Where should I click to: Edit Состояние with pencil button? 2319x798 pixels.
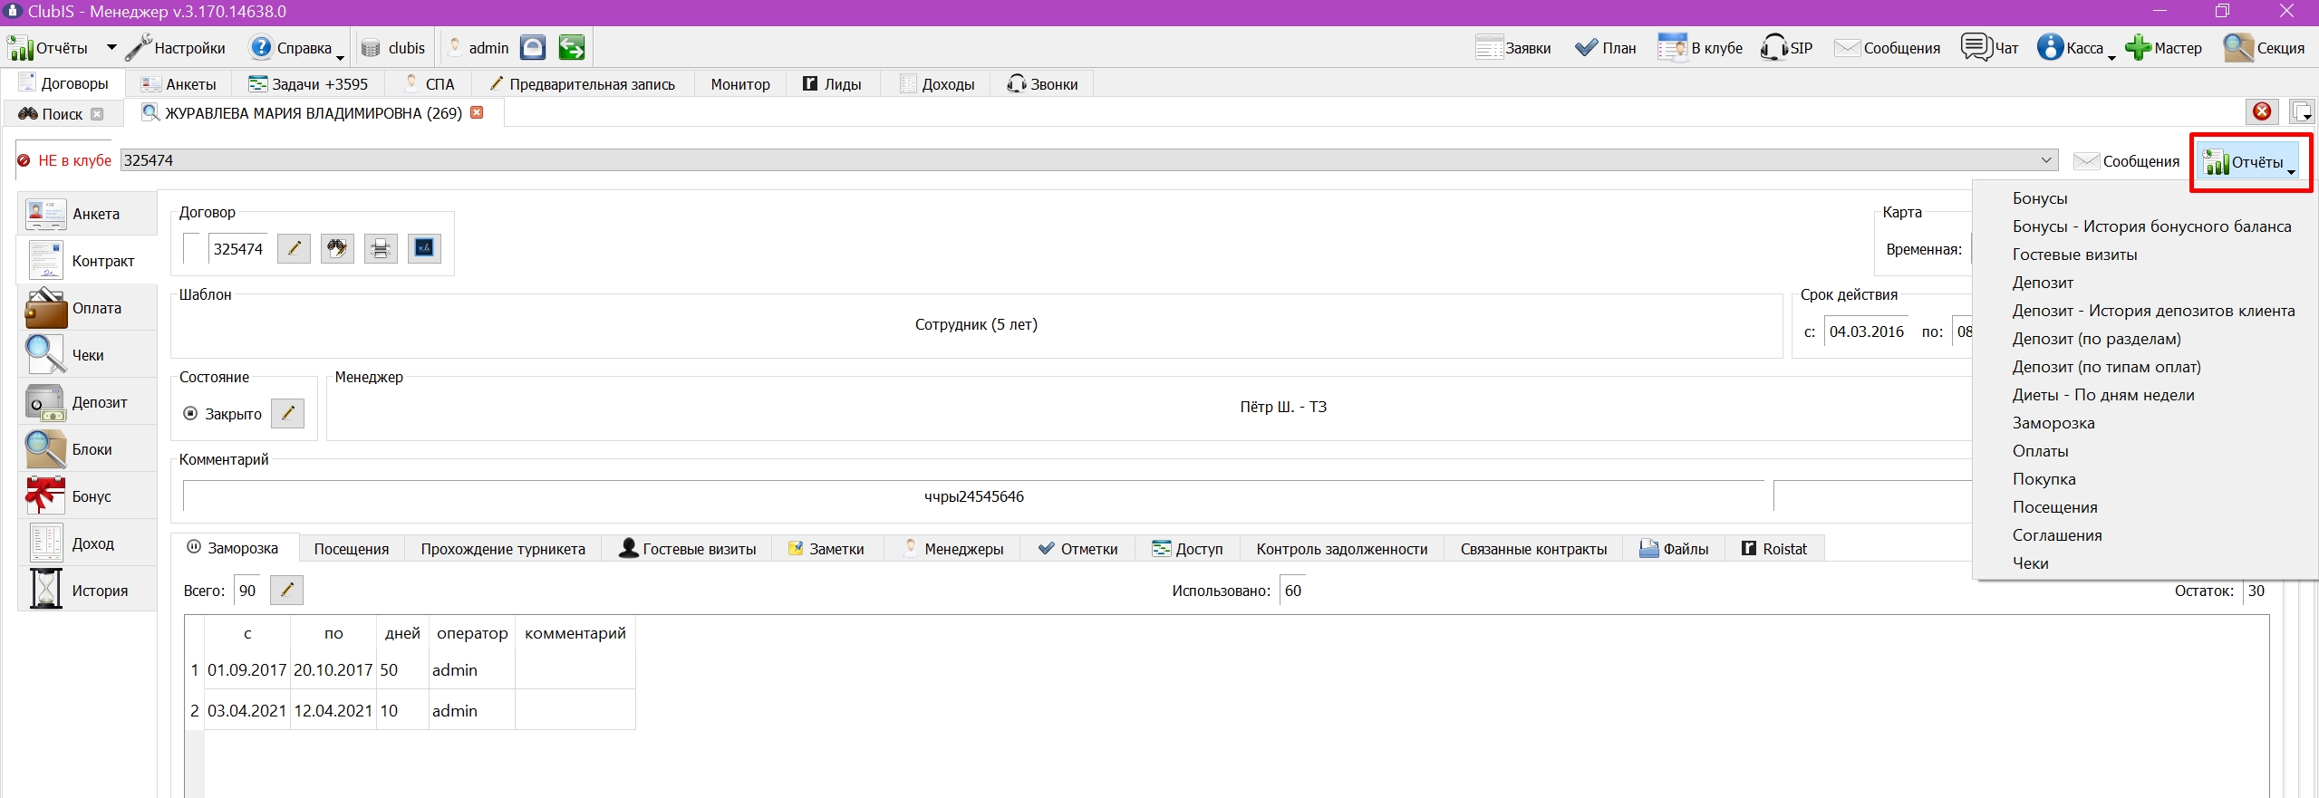click(x=288, y=413)
